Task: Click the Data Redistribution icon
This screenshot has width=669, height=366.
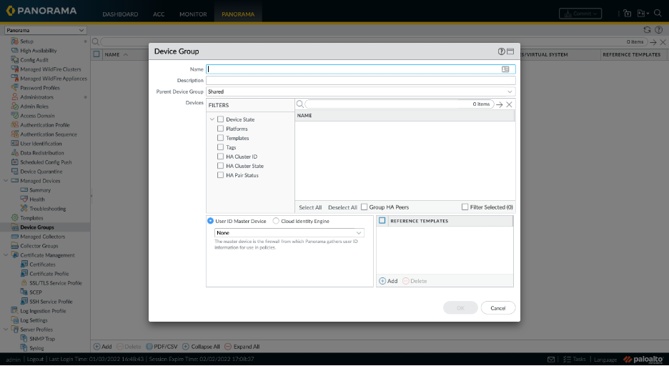Action: (x=14, y=153)
